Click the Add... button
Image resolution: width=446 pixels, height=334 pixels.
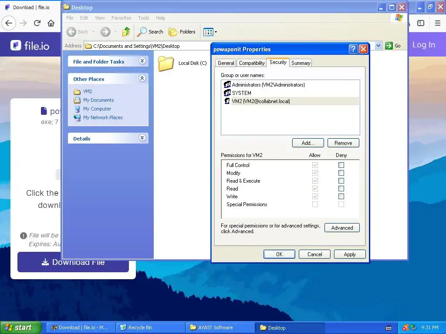(x=308, y=143)
